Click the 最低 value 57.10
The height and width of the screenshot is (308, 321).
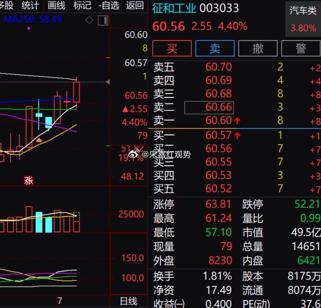coord(218,232)
